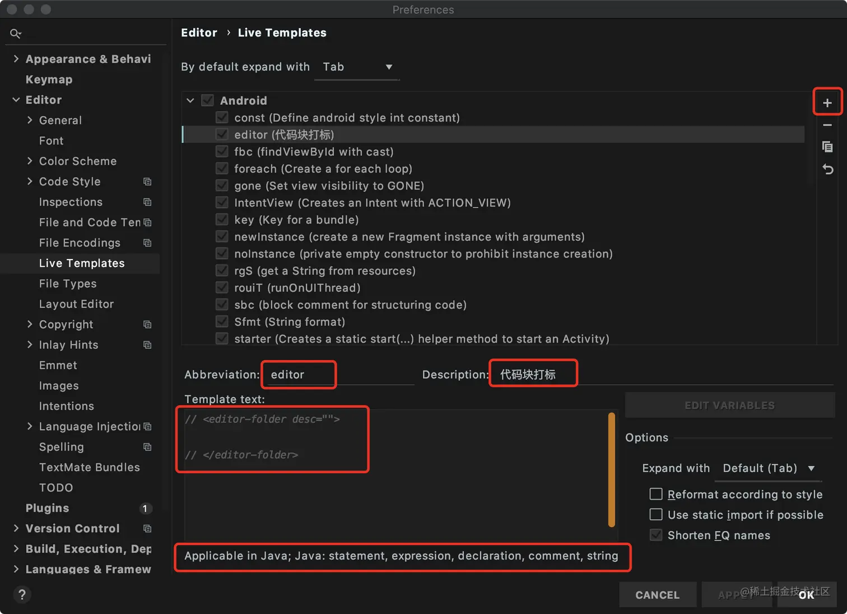Click the search magnifier icon in sidebar
847x614 pixels.
[16, 34]
